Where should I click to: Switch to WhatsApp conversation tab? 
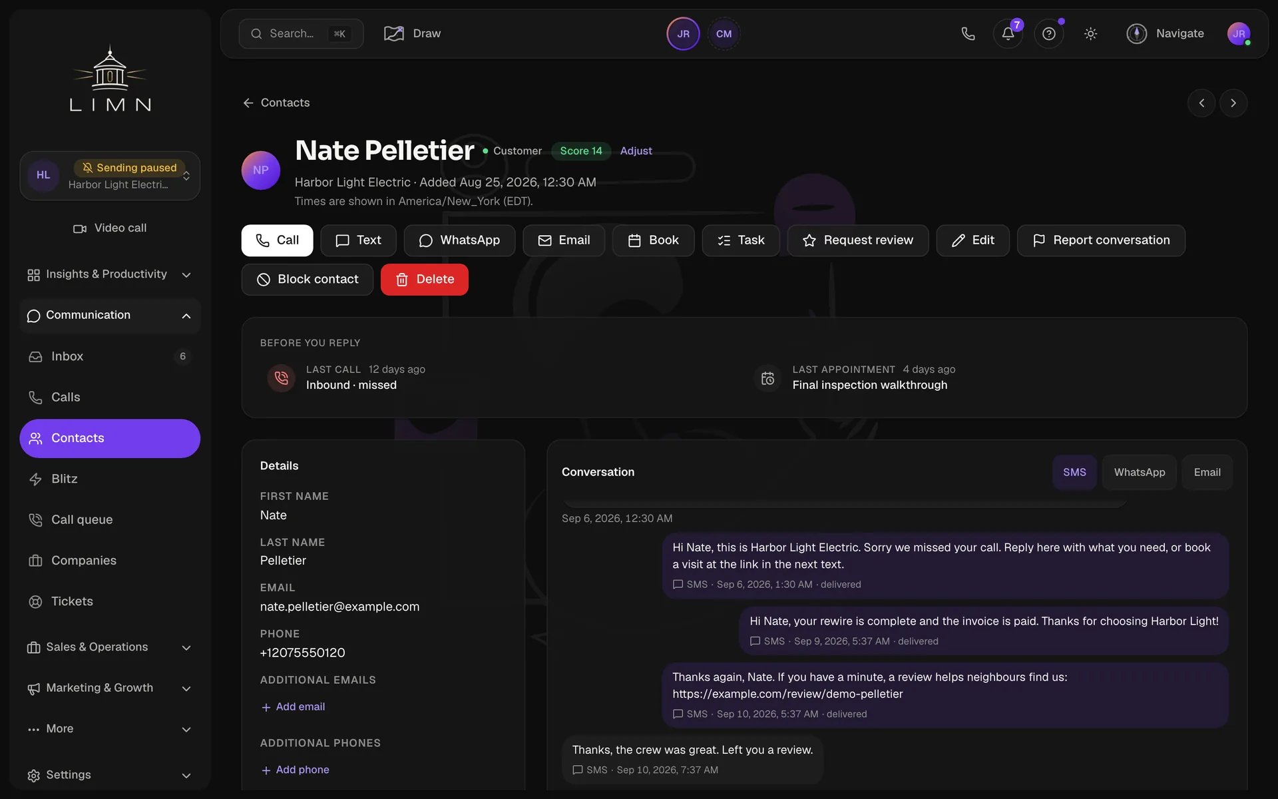click(x=1140, y=472)
